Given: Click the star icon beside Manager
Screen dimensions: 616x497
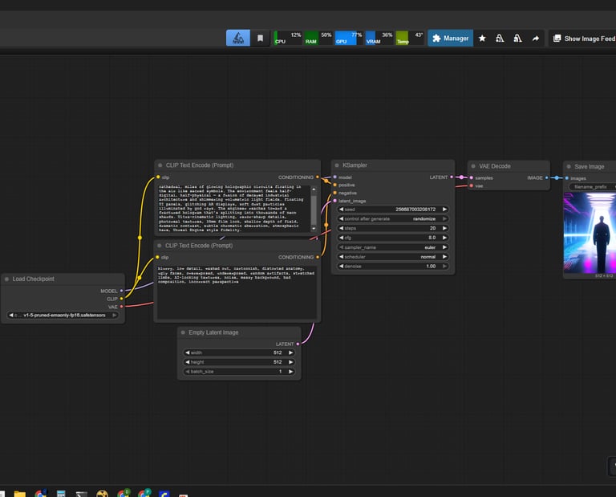Looking at the screenshot, I should (482, 38).
